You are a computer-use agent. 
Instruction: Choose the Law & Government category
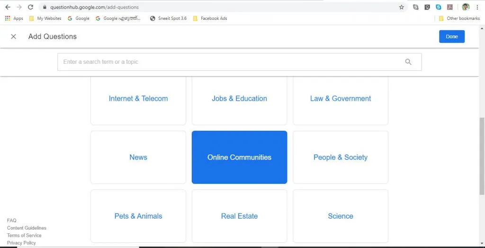tap(341, 99)
